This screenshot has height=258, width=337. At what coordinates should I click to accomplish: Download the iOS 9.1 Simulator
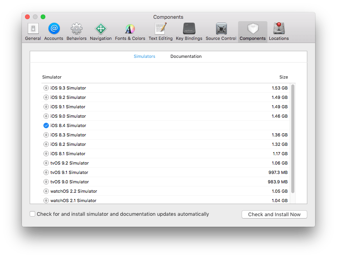pyautogui.click(x=46, y=107)
